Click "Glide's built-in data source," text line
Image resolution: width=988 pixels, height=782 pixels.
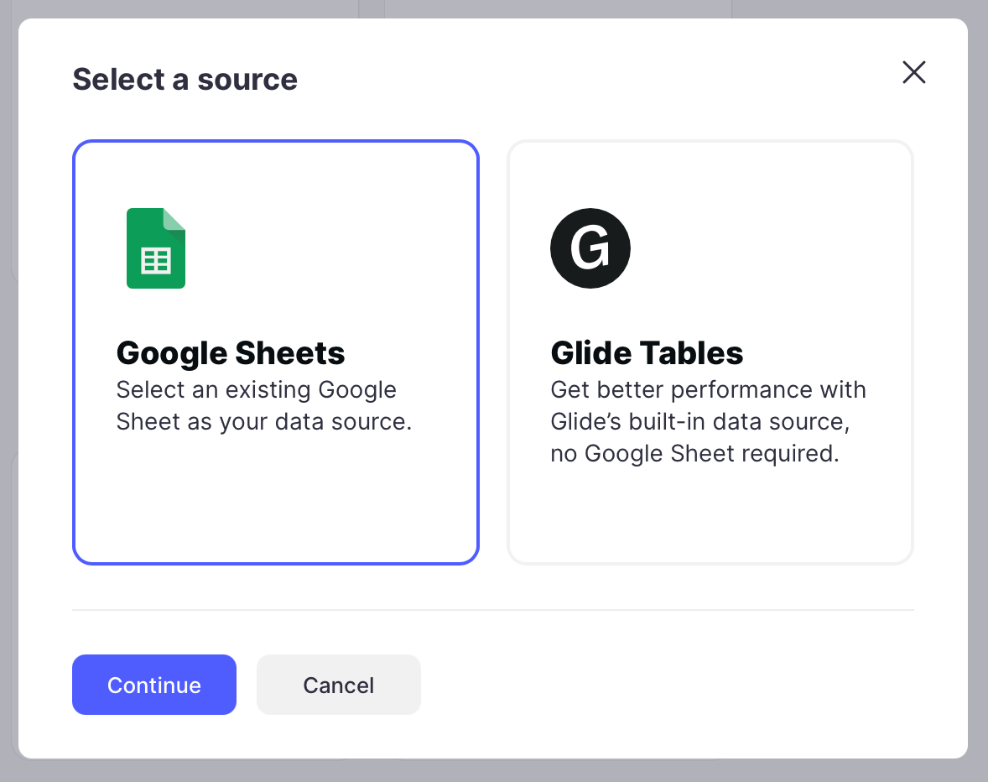point(699,421)
